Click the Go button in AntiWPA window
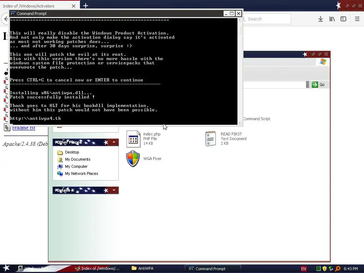Screen dimensions: 364x273 pyautogui.click(x=318, y=85)
